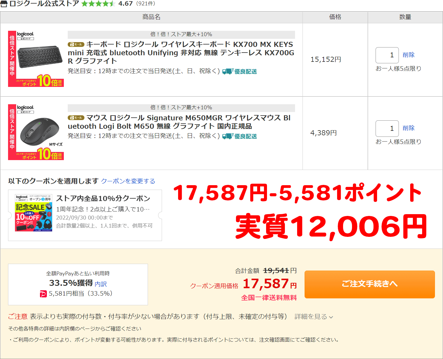Click the 倍！倍！ストア banner above mouse
The height and width of the screenshot is (359, 443).
click(x=181, y=108)
